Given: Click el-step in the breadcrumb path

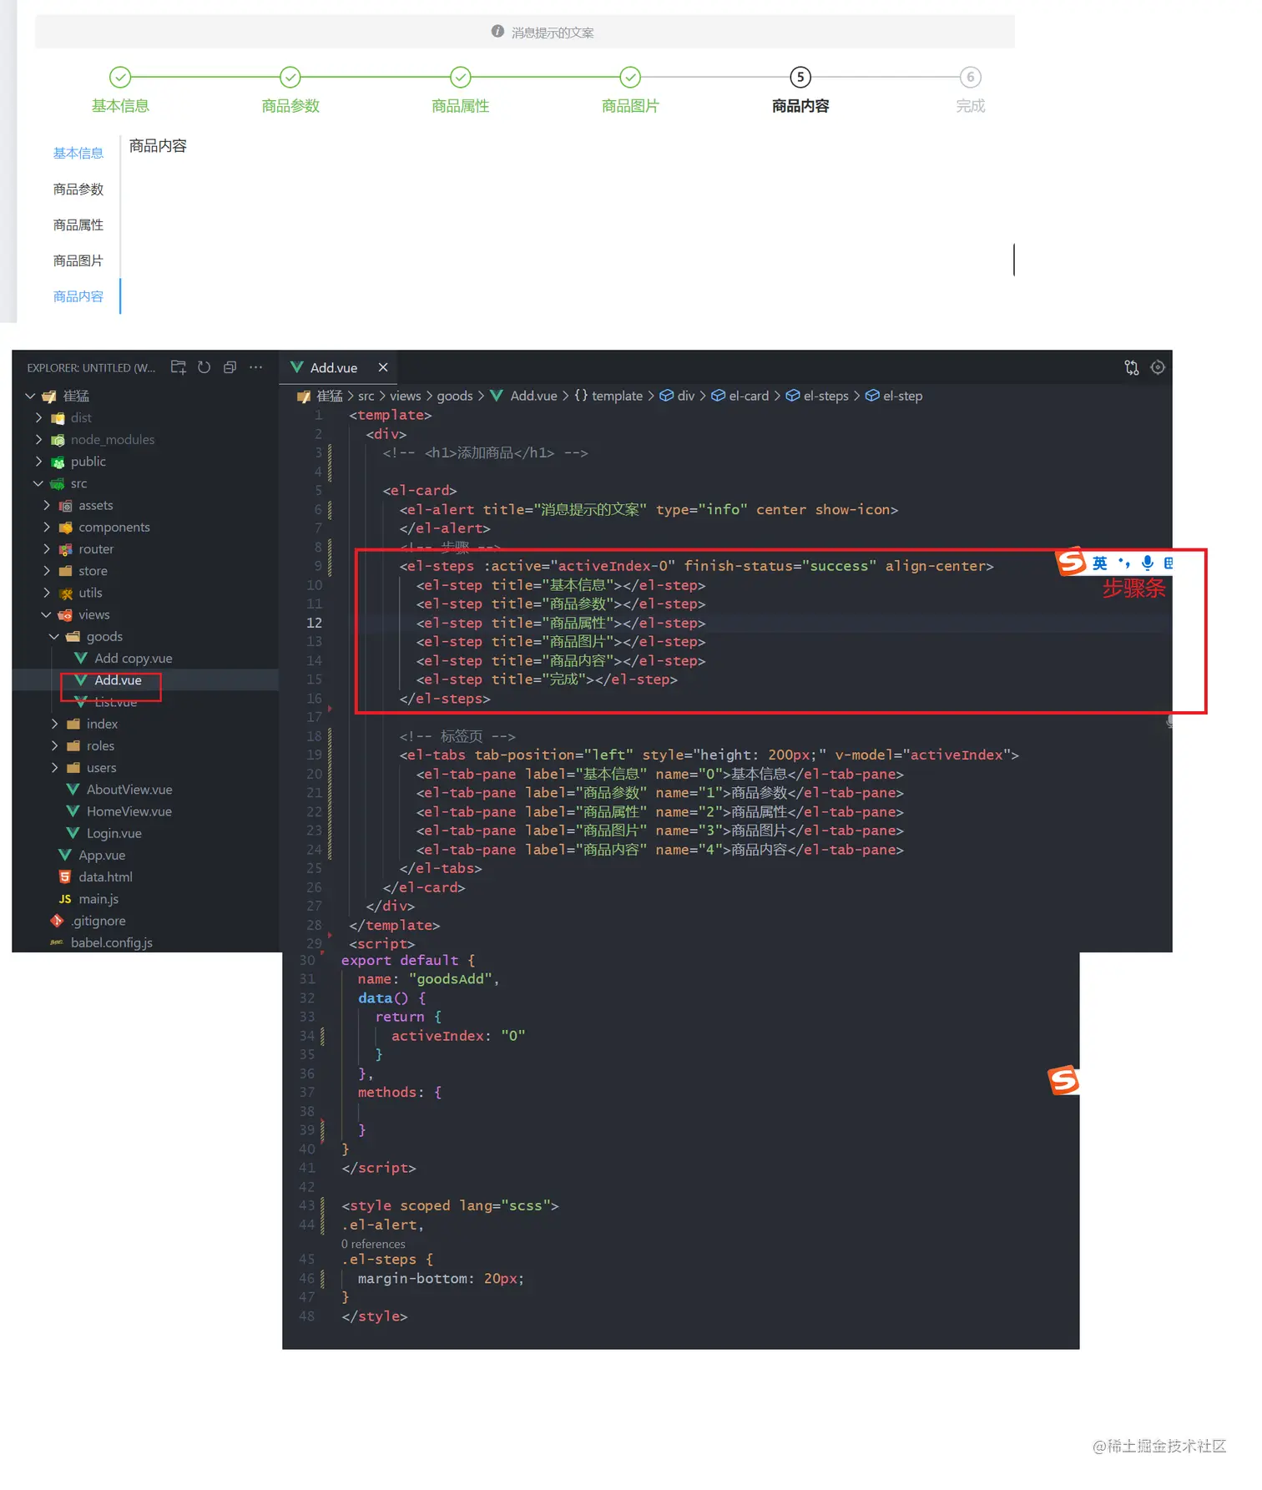Looking at the screenshot, I should tap(902, 396).
